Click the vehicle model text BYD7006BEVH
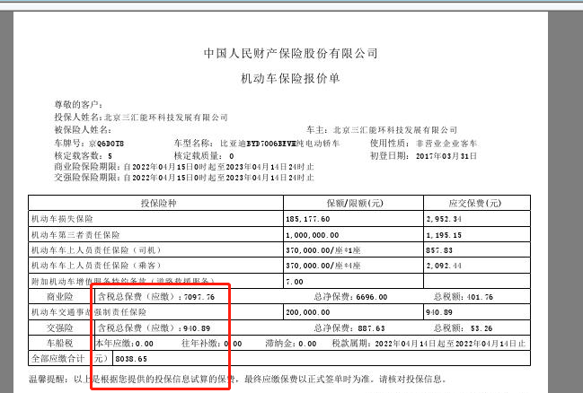Image resolution: width=583 pixels, height=393 pixels. (278, 143)
